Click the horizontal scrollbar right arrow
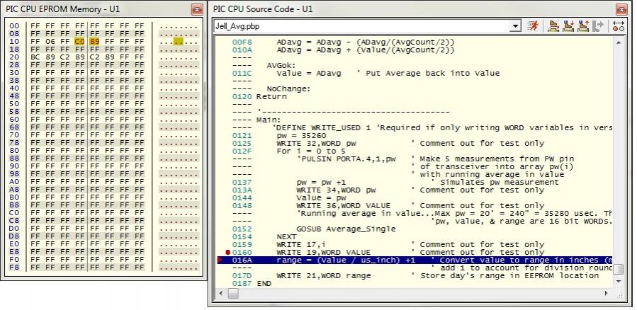This screenshot has width=637, height=310. pos(607,292)
